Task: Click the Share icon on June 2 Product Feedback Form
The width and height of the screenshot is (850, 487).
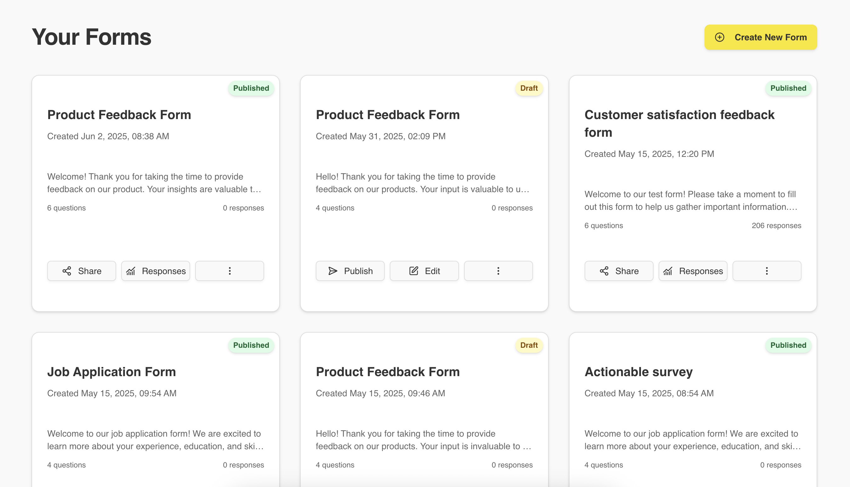Action: [66, 271]
